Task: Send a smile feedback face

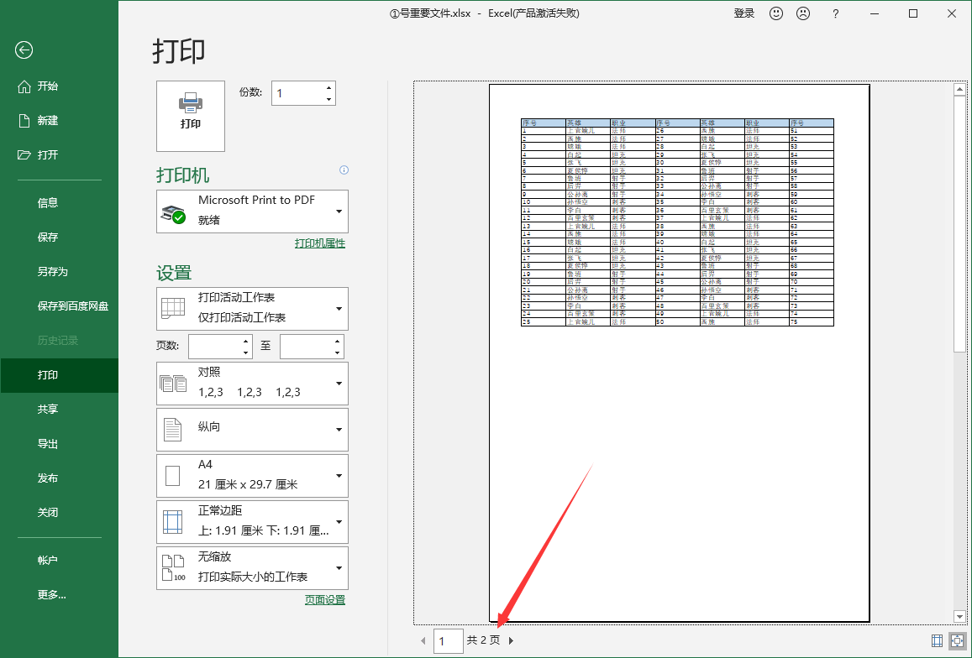Action: pos(776,13)
